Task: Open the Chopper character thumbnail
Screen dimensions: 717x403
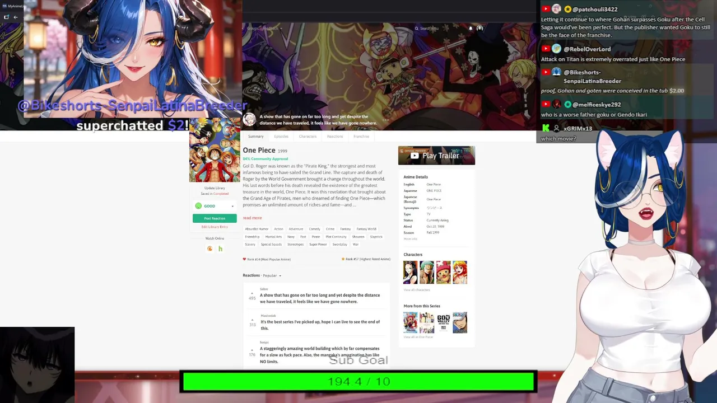Action: [x=443, y=273]
